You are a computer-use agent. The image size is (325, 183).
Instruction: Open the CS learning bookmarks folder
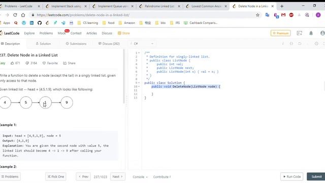88,23
